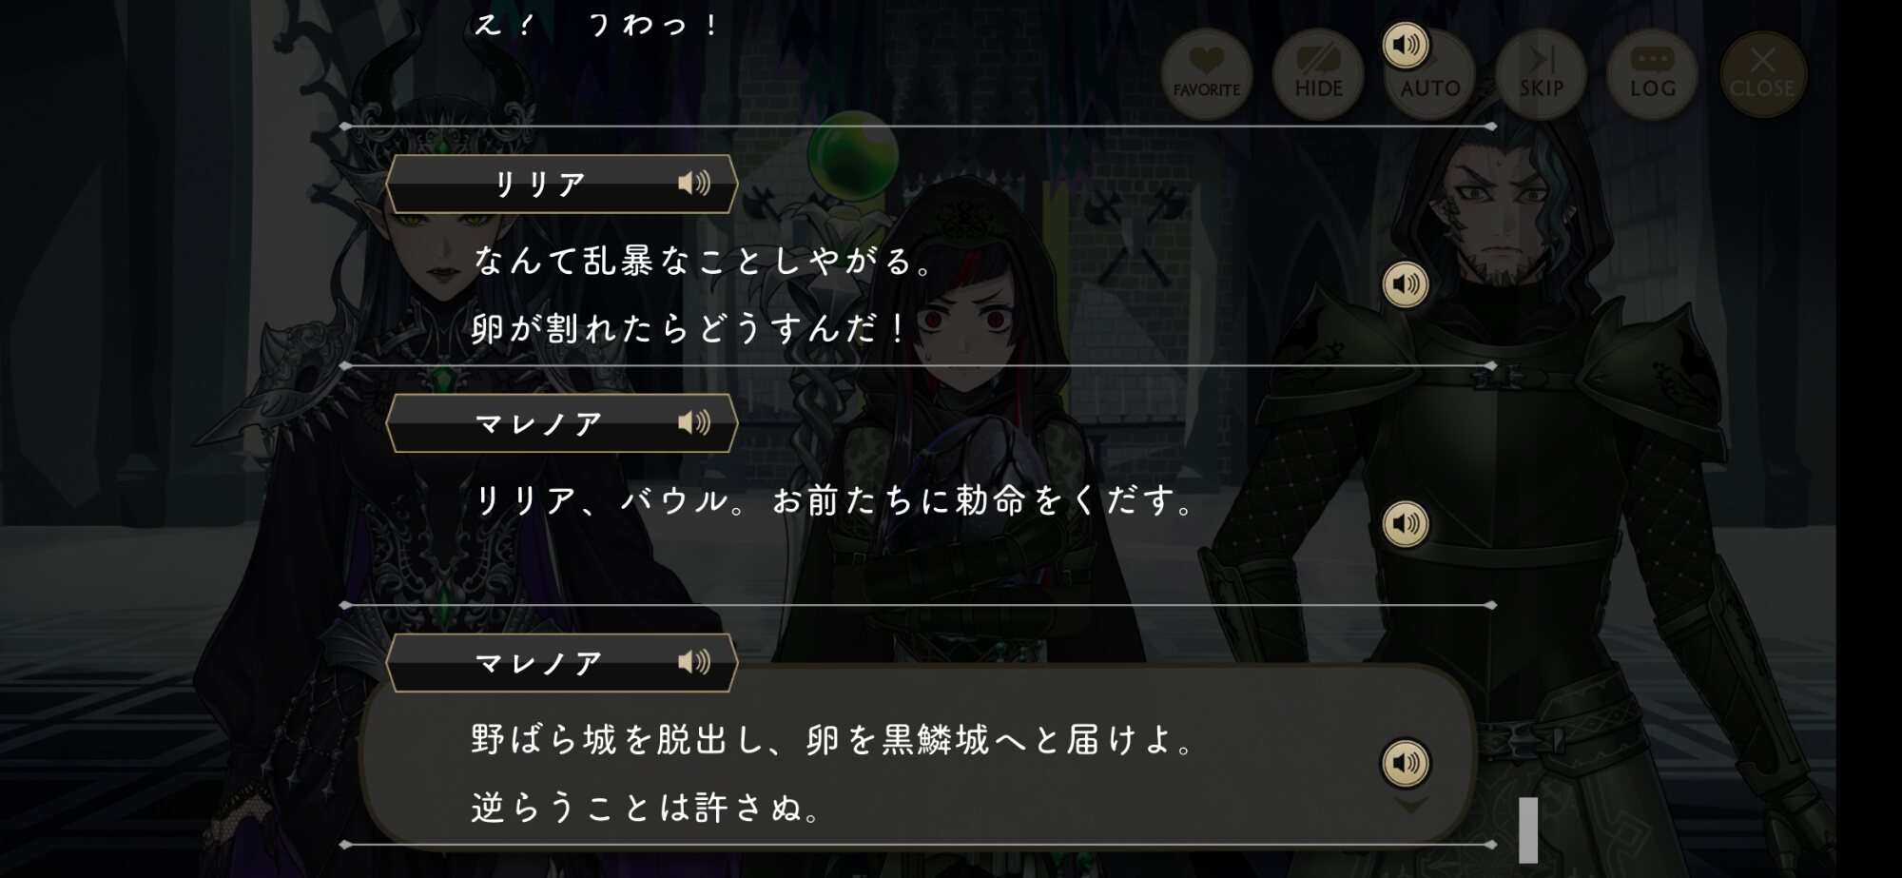Play voice from round speaker near AUTO
1902x878 pixels.
click(x=1406, y=45)
